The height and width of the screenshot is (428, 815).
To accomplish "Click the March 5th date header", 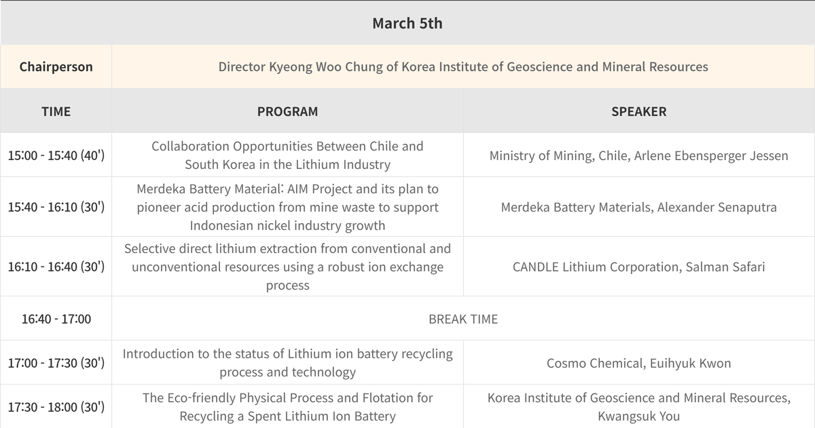I will click(x=407, y=23).
